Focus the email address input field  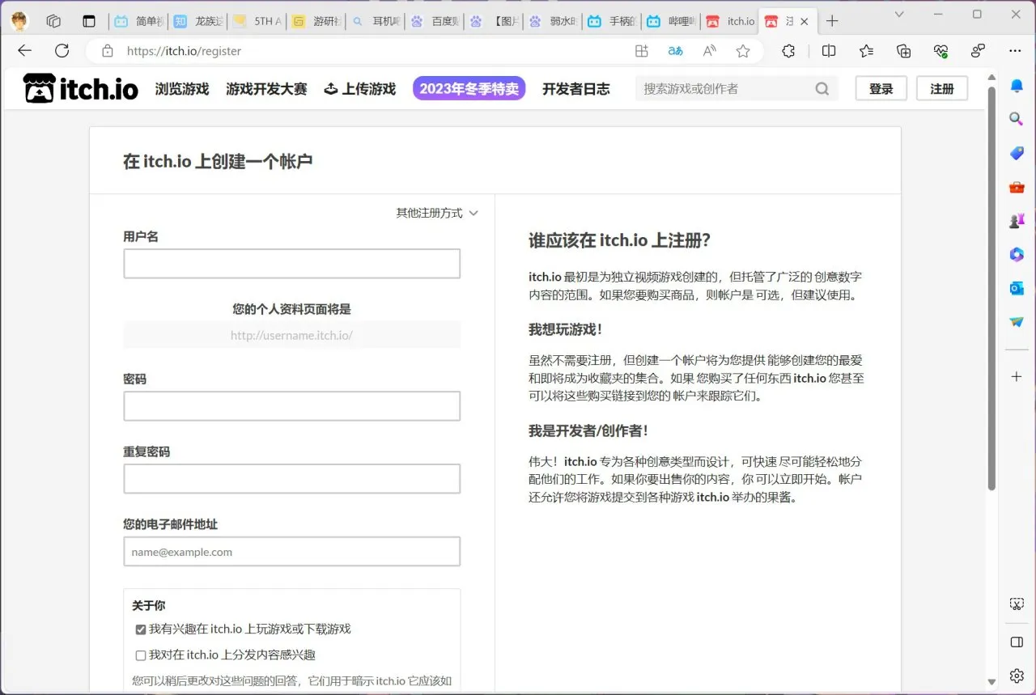coord(292,552)
